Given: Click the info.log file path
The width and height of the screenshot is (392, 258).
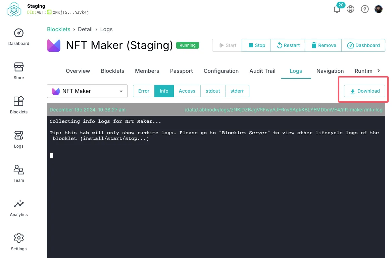Looking at the screenshot, I should (284, 110).
